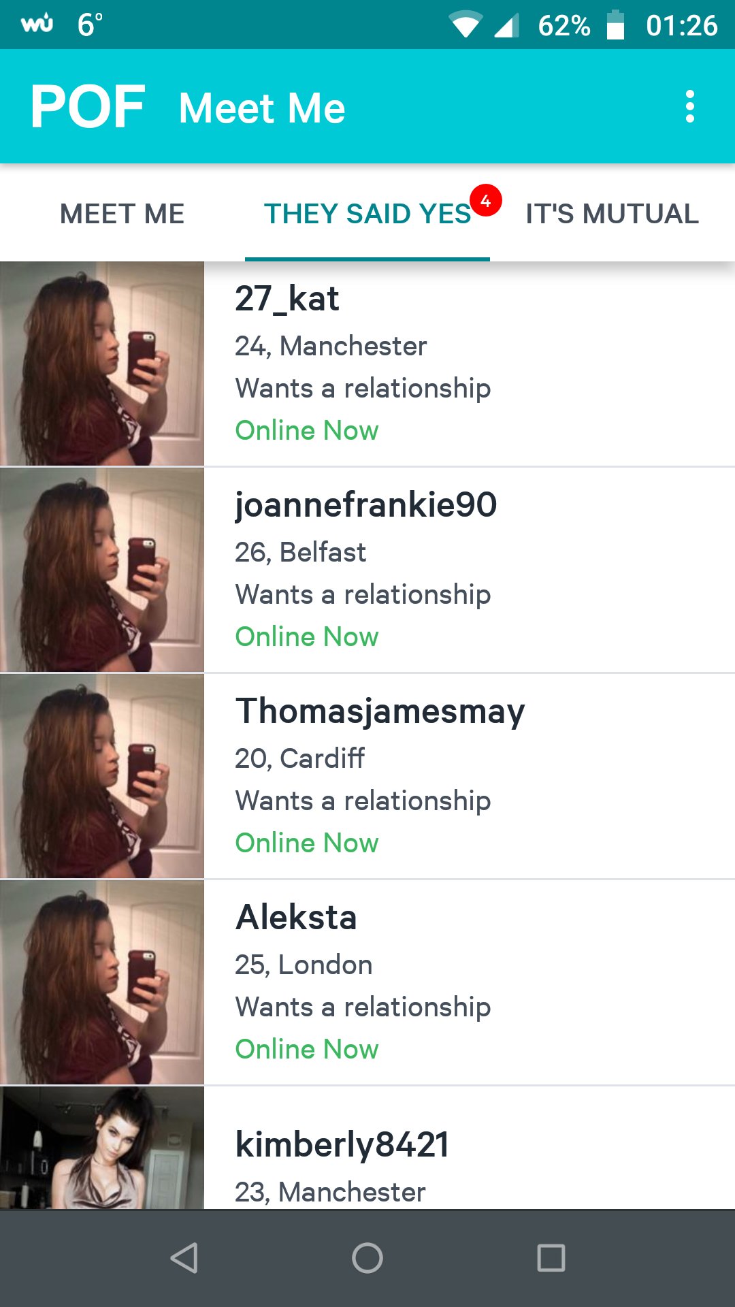
Task: Open 27_kat's profile photo
Action: pos(102,364)
